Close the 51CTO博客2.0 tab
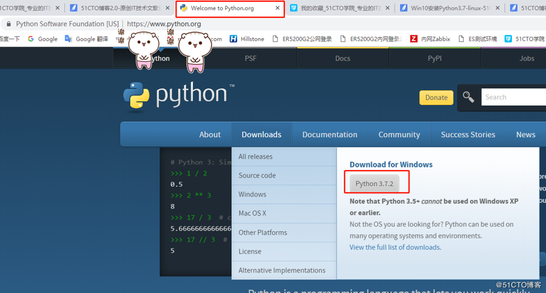The width and height of the screenshot is (546, 293). point(167,8)
